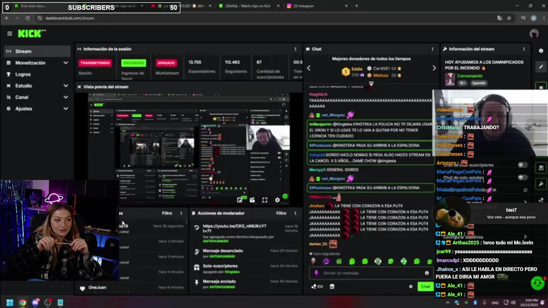Select the Mensaje anclado moderation entry
The height and width of the screenshot is (308, 548).
pos(246,284)
